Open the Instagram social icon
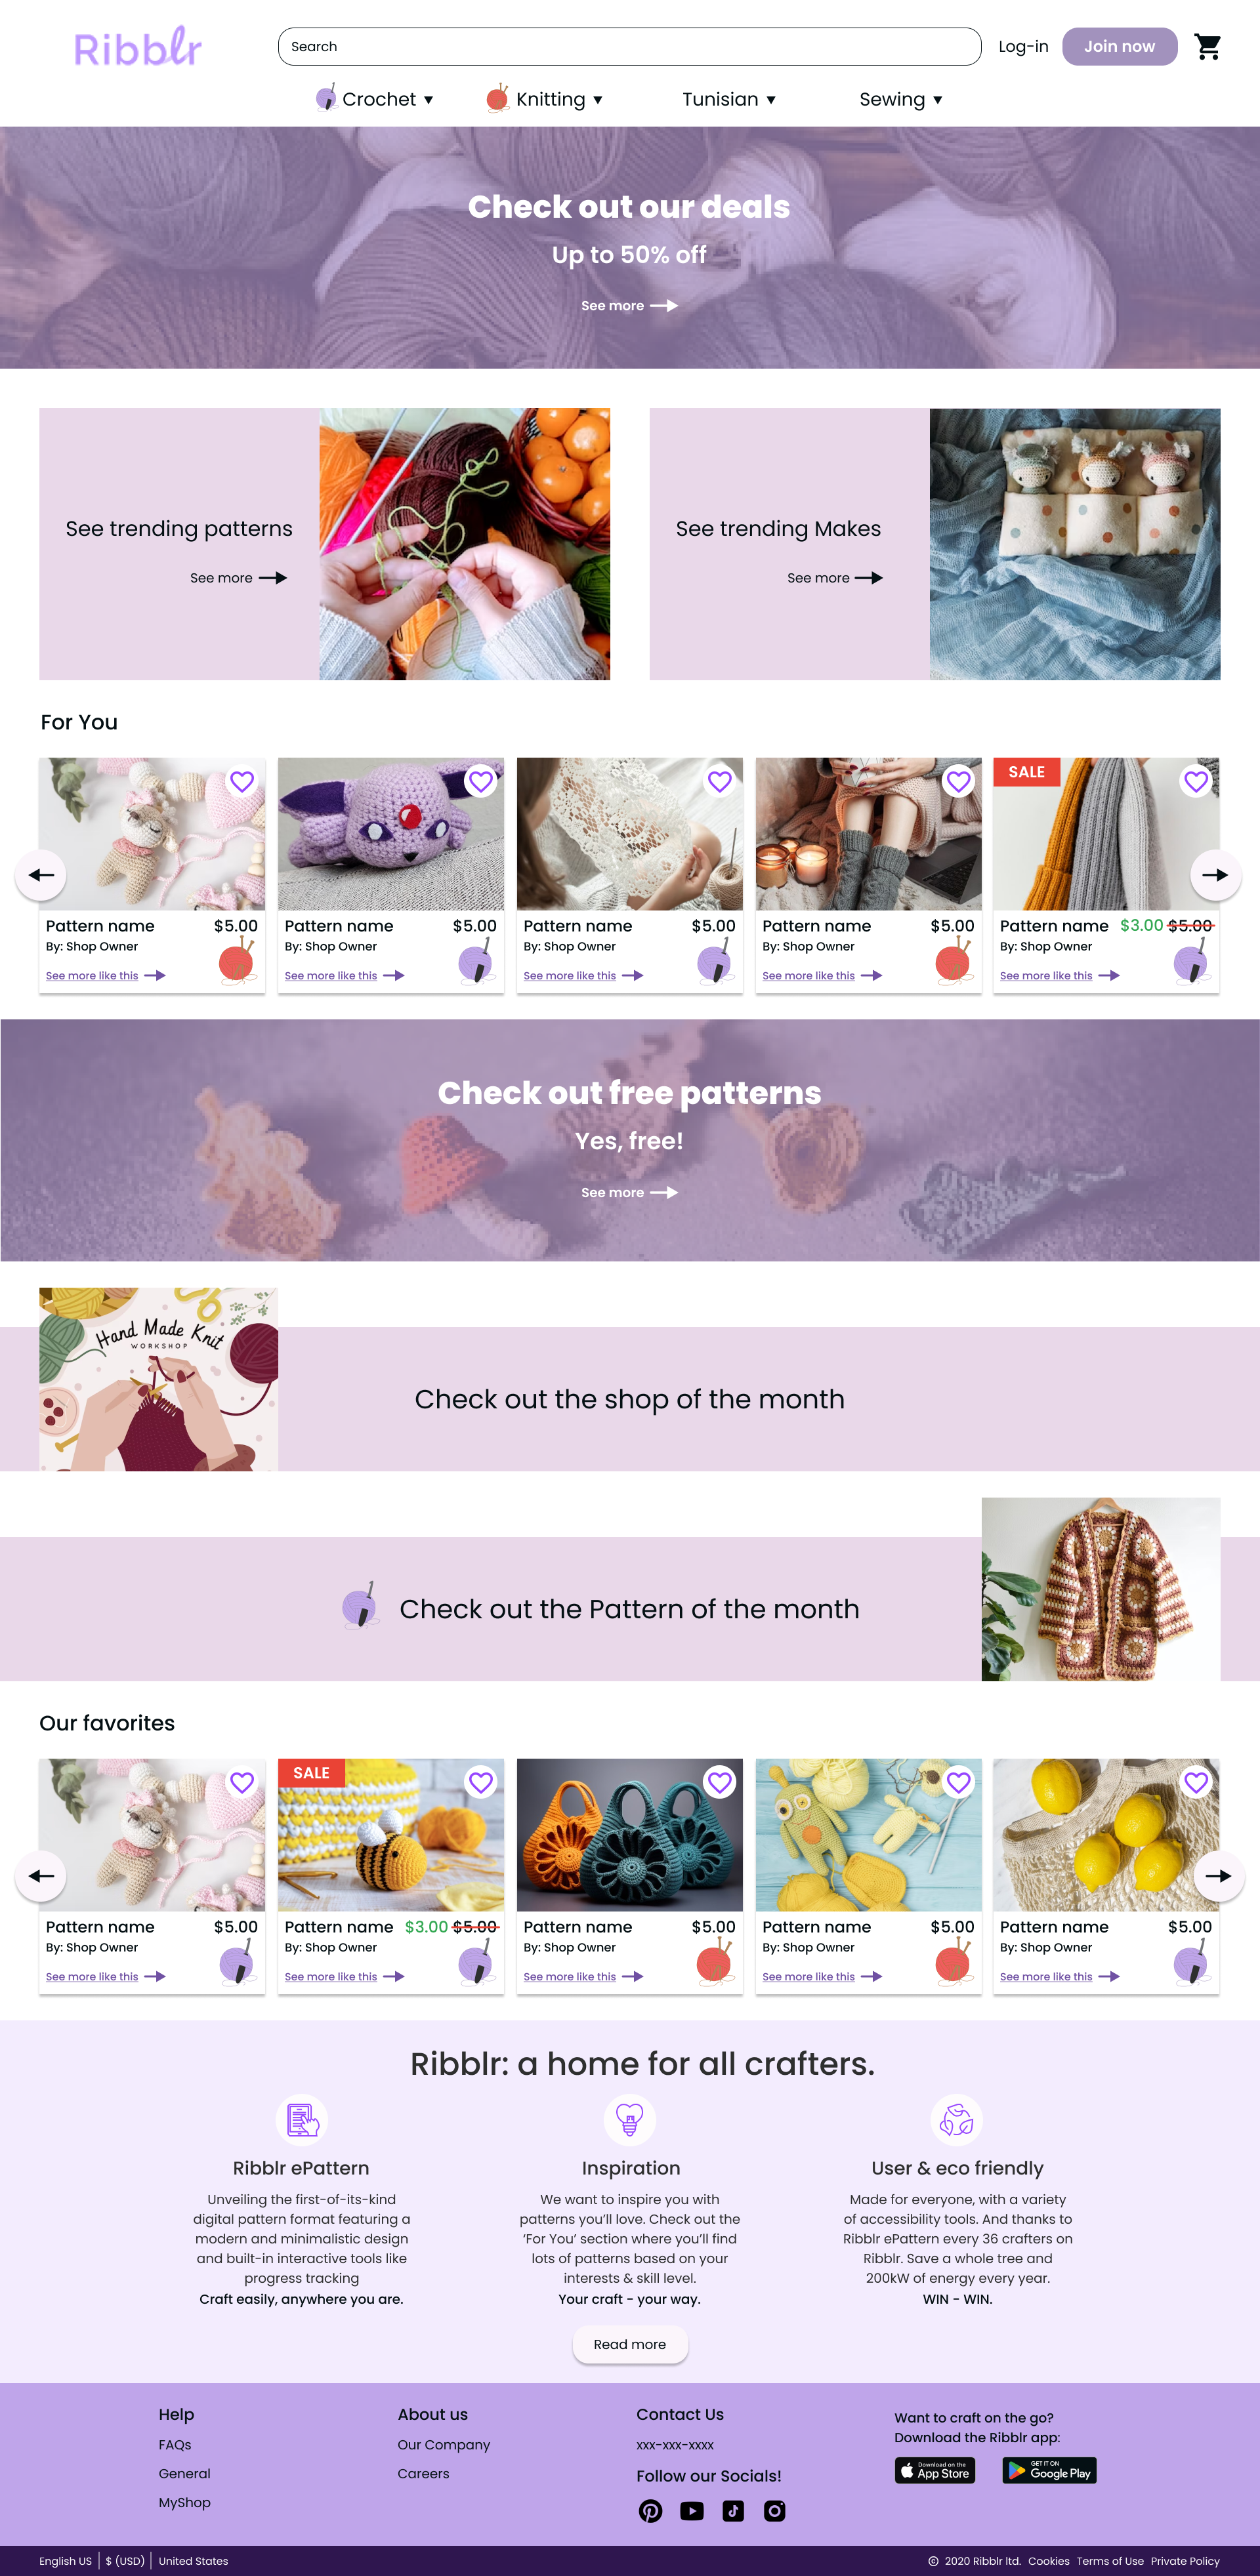1260x2576 pixels. [774, 2510]
